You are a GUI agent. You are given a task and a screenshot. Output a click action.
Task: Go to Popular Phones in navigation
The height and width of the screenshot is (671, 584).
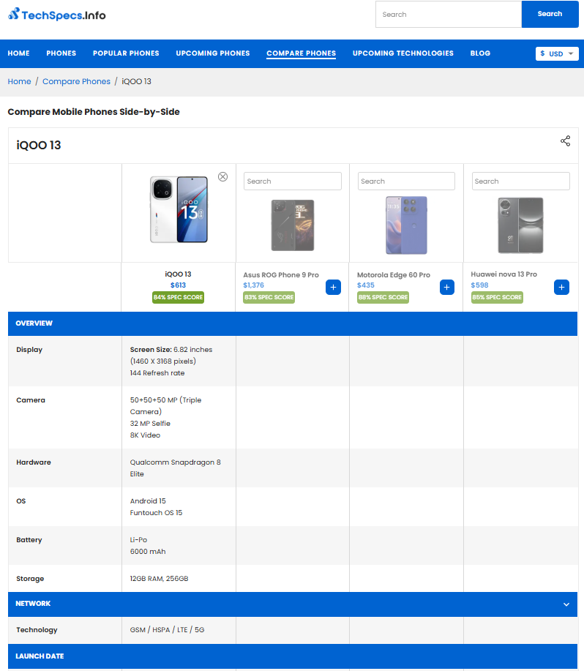pyautogui.click(x=126, y=53)
